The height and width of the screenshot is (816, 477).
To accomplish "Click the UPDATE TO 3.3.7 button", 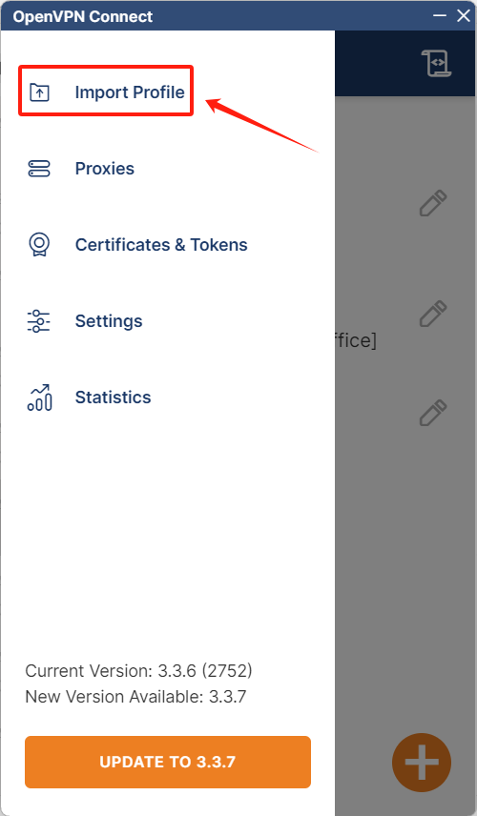I will 168,762.
